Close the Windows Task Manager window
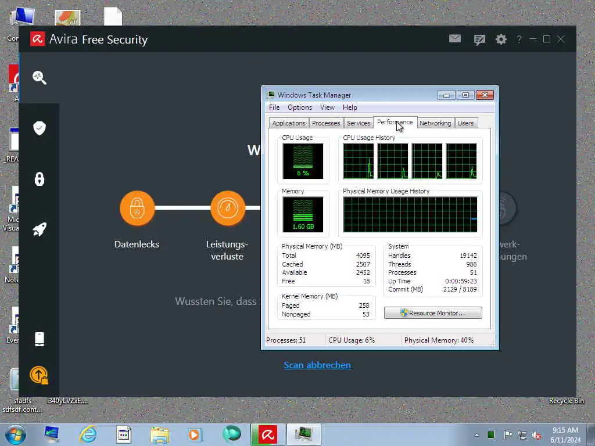595x446 pixels. [485, 95]
